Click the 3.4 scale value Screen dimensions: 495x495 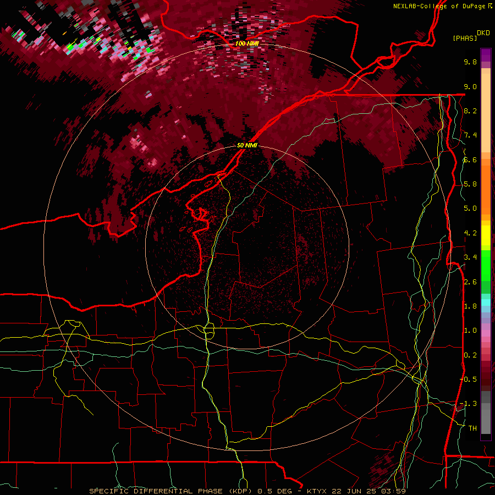click(470, 257)
